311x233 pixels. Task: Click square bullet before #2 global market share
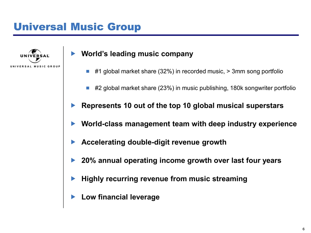coord(87,88)
